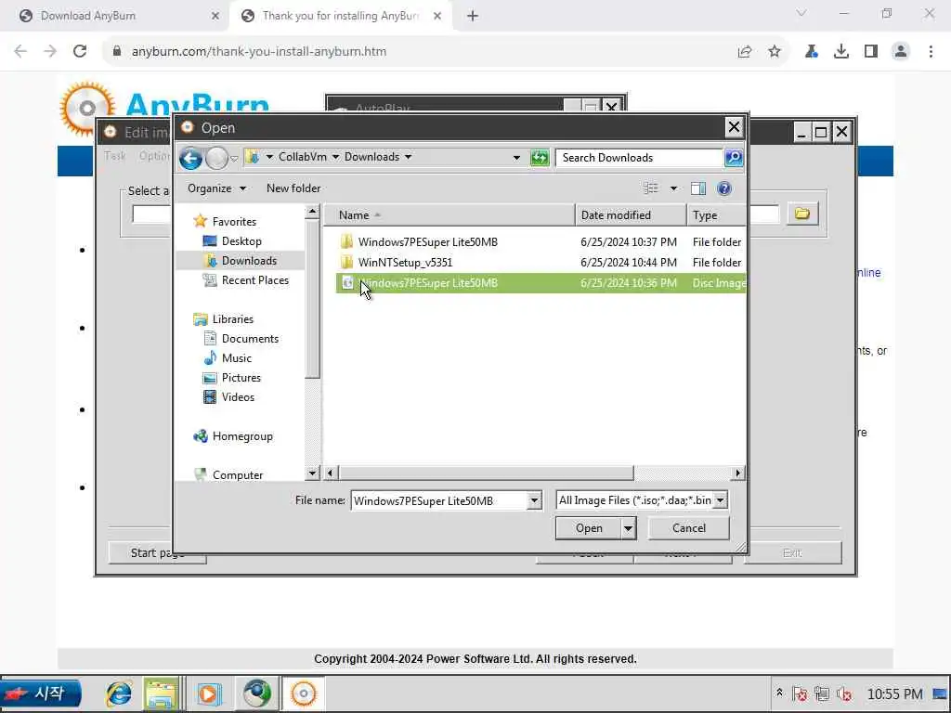
Task: Bookmark this page with the star icon
Action: tap(775, 52)
